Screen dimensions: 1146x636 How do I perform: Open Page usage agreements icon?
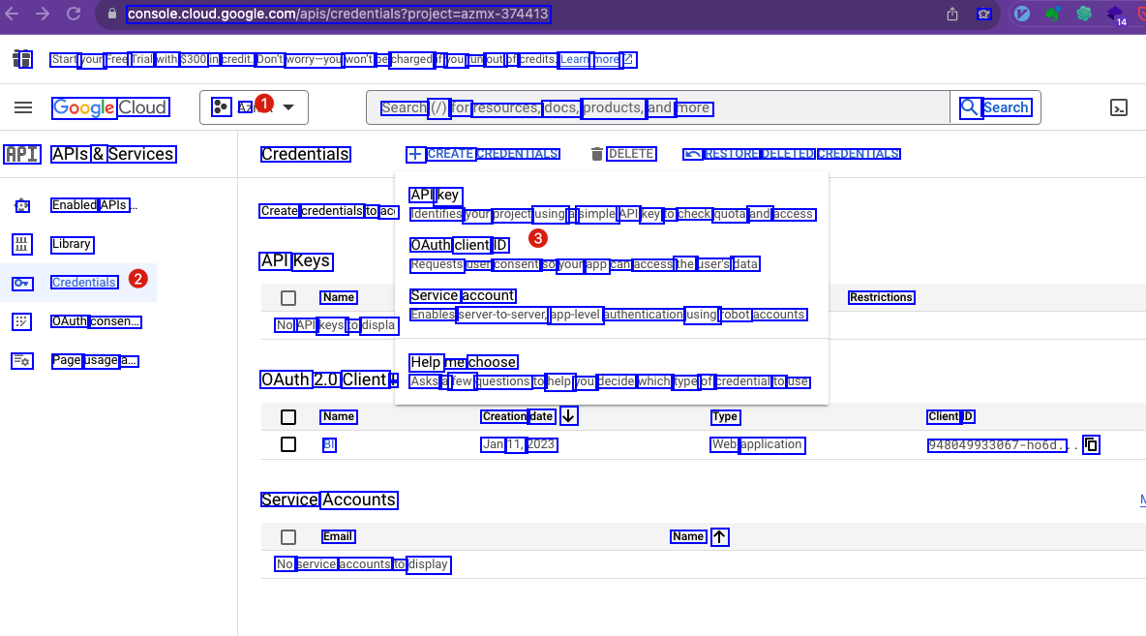click(21, 361)
